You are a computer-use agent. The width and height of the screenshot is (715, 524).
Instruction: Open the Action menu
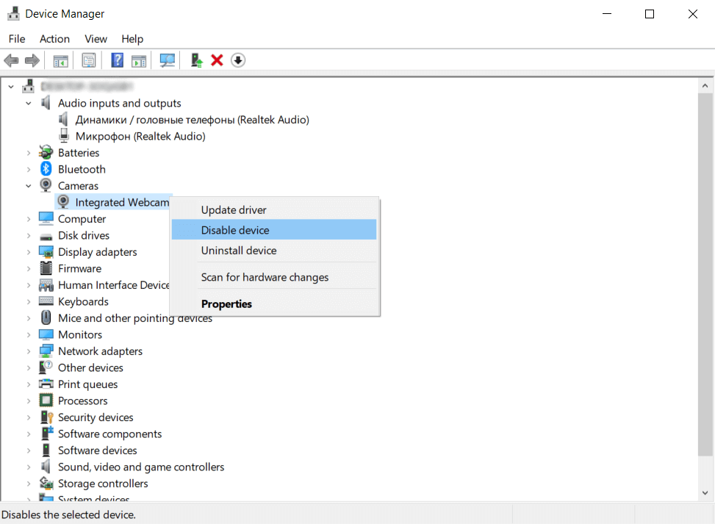pyautogui.click(x=54, y=39)
